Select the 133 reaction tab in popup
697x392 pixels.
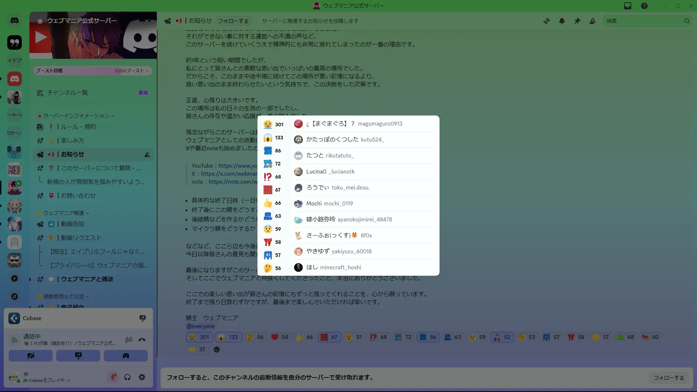click(x=273, y=138)
